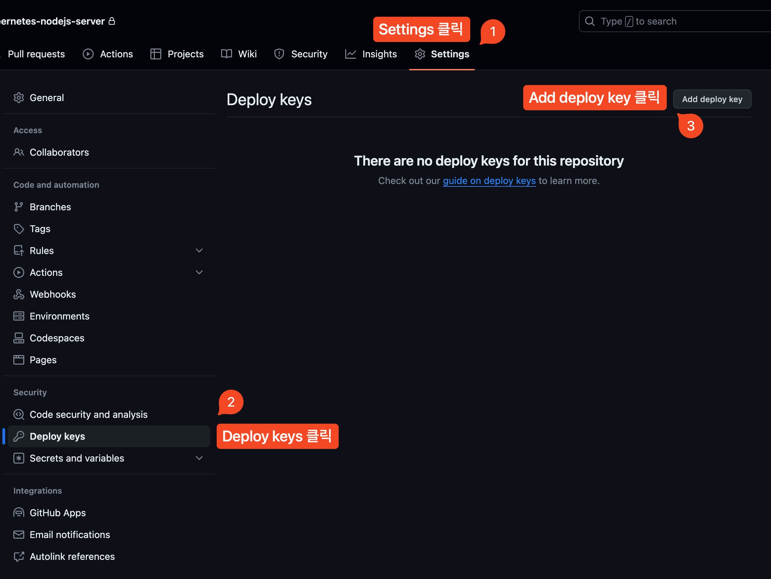Viewport: 771px width, 579px height.
Task: Open the Insights tab
Action: (371, 54)
